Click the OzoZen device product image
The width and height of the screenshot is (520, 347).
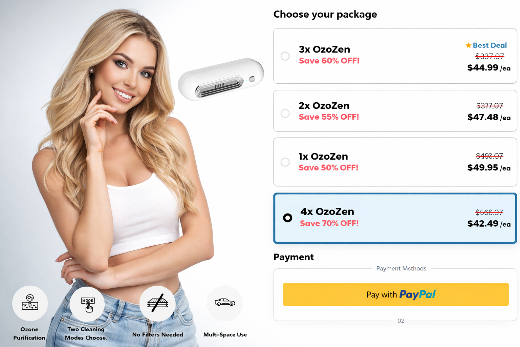221,80
